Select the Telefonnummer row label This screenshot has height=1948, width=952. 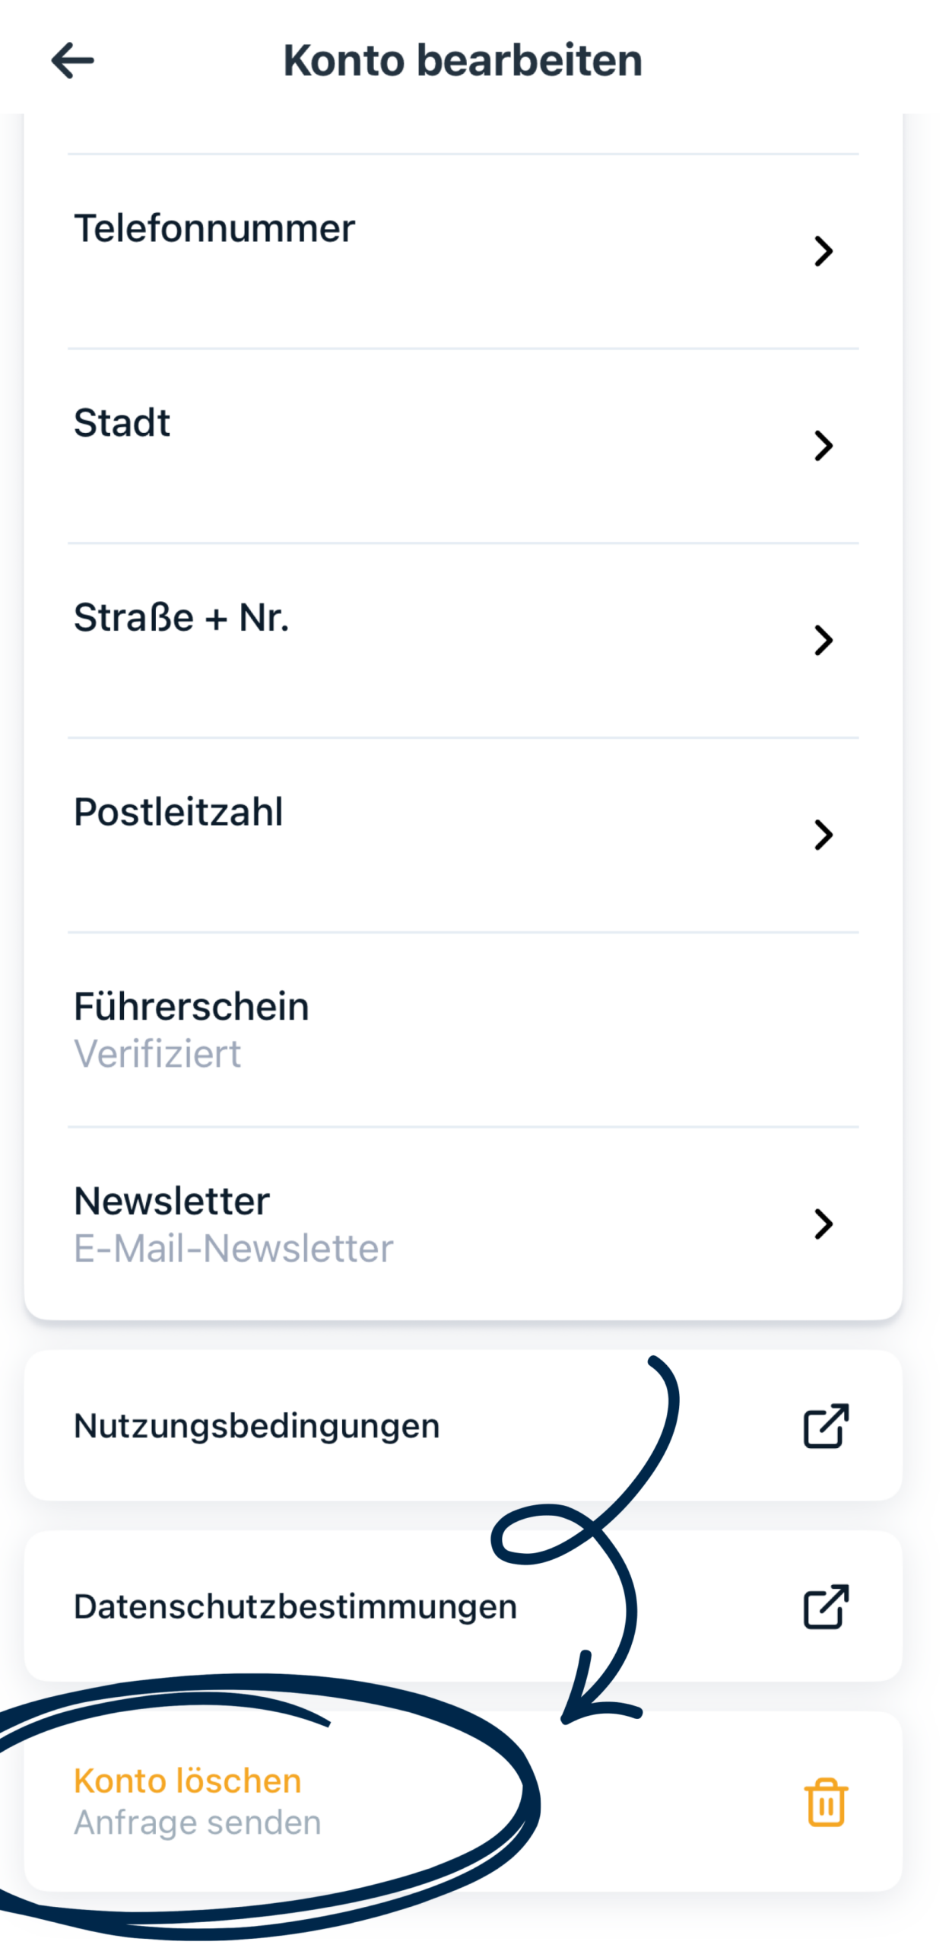pos(214,228)
